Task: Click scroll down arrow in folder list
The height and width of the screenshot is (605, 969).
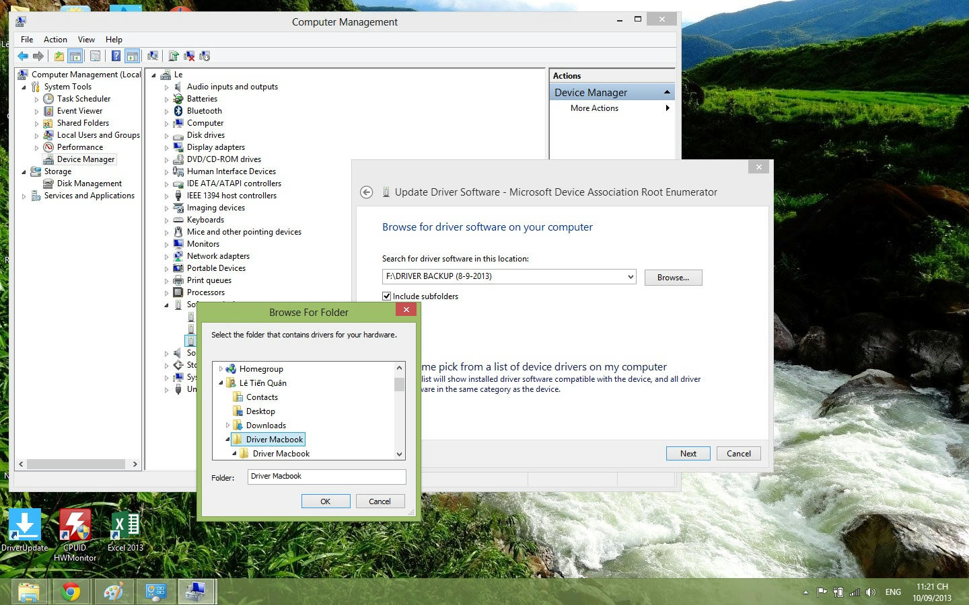Action: pos(399,454)
